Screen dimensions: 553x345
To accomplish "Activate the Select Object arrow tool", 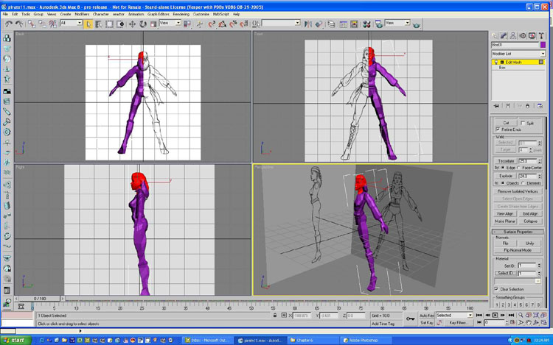I will tap(88, 24).
